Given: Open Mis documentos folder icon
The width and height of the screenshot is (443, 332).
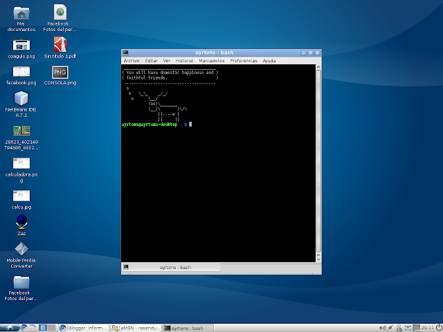Looking at the screenshot, I should [21, 19].
